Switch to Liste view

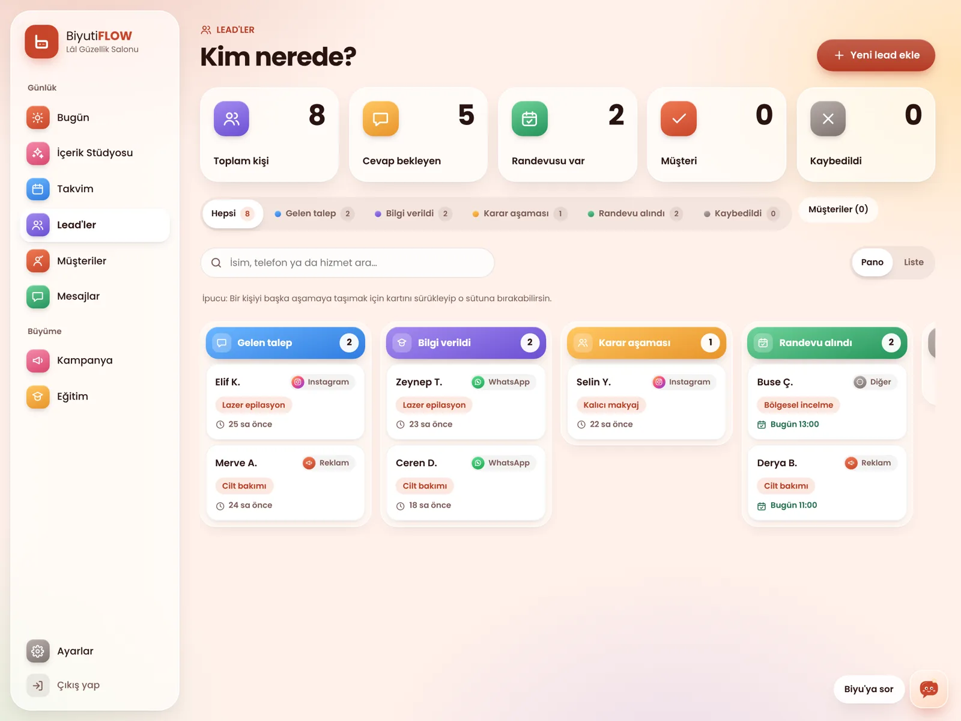tap(914, 263)
